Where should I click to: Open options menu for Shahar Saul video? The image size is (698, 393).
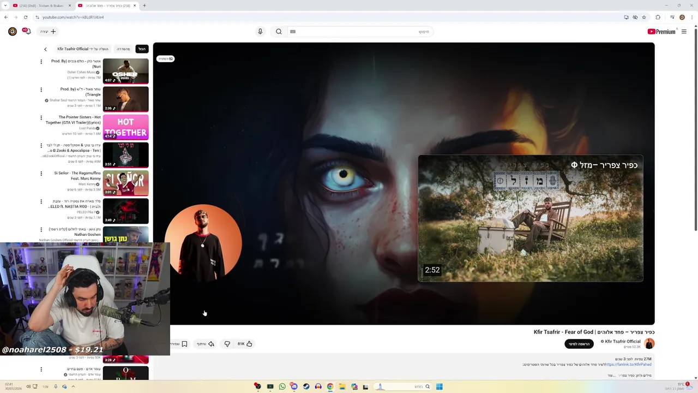[x=41, y=90]
